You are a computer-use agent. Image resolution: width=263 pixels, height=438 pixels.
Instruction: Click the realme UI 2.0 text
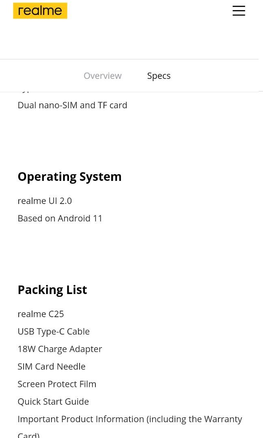[45, 201]
